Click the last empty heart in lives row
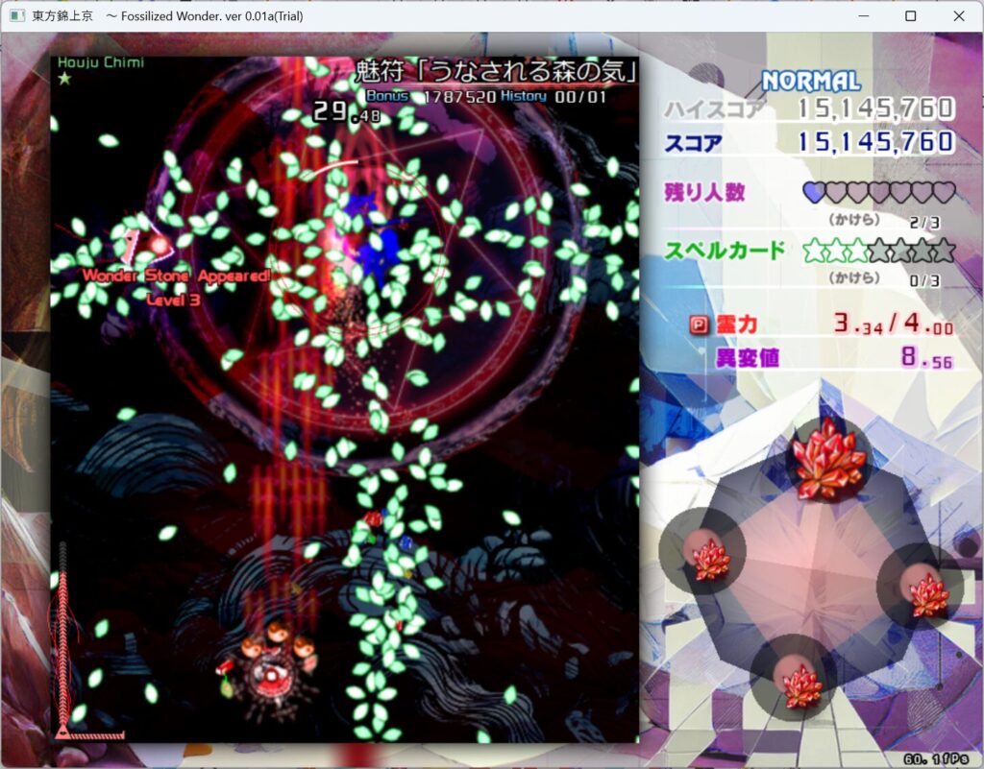Image resolution: width=984 pixels, height=769 pixels. click(944, 192)
